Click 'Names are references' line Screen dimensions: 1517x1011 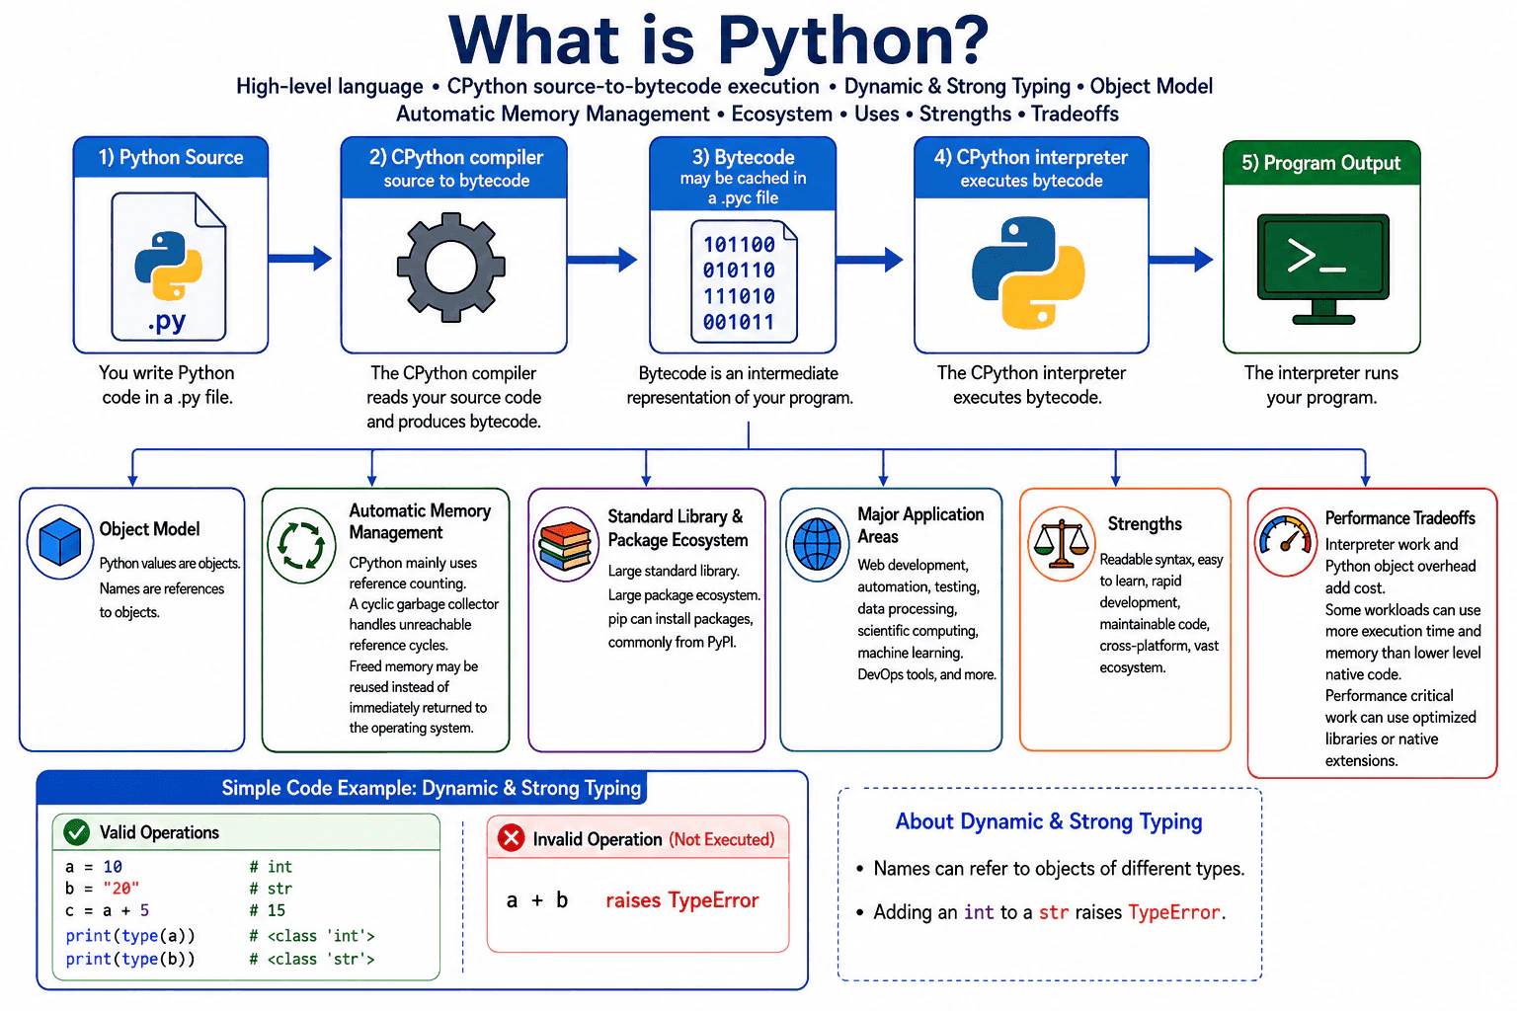162,588
